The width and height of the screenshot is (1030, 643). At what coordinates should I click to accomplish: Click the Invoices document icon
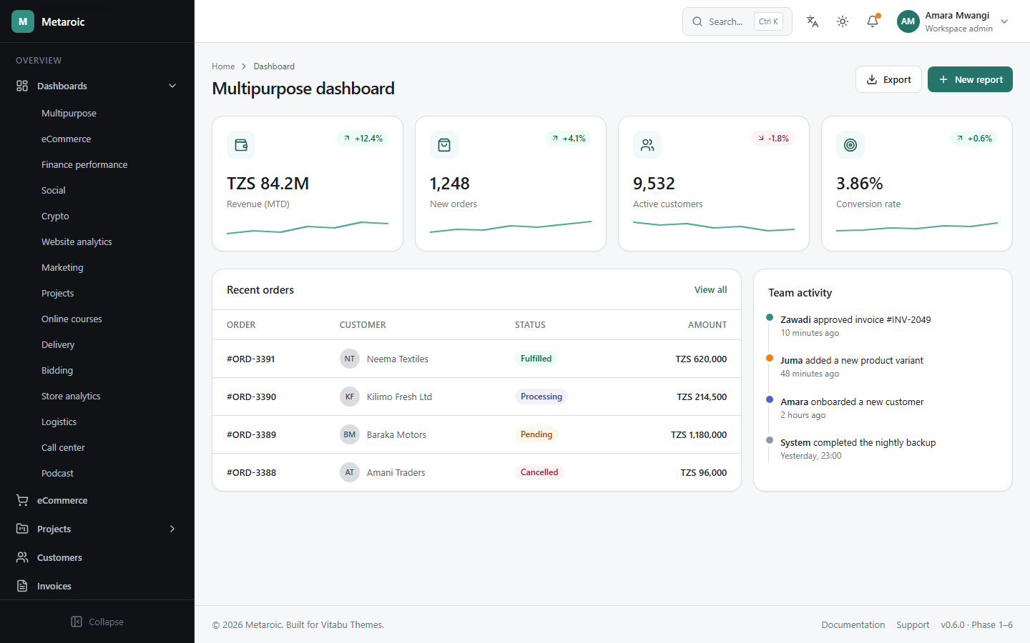click(x=22, y=586)
